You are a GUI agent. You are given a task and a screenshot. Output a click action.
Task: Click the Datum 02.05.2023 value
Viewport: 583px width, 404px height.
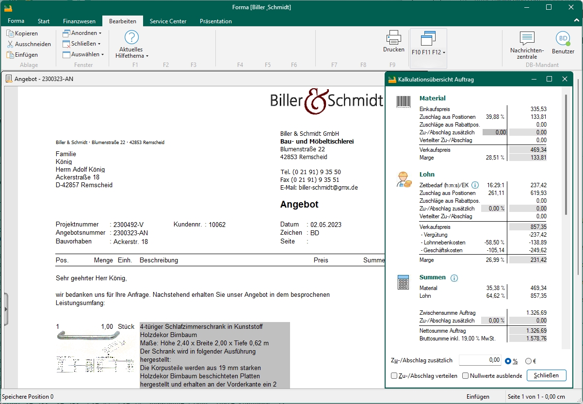click(326, 225)
